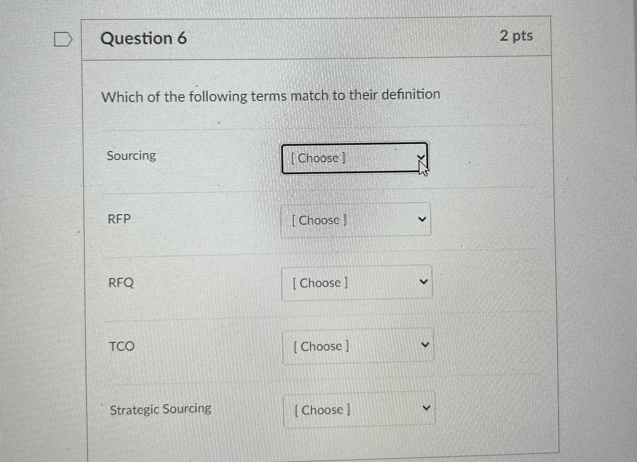Viewport: 637px width, 462px height.
Task: Click the RFQ term label
Action: 121,283
